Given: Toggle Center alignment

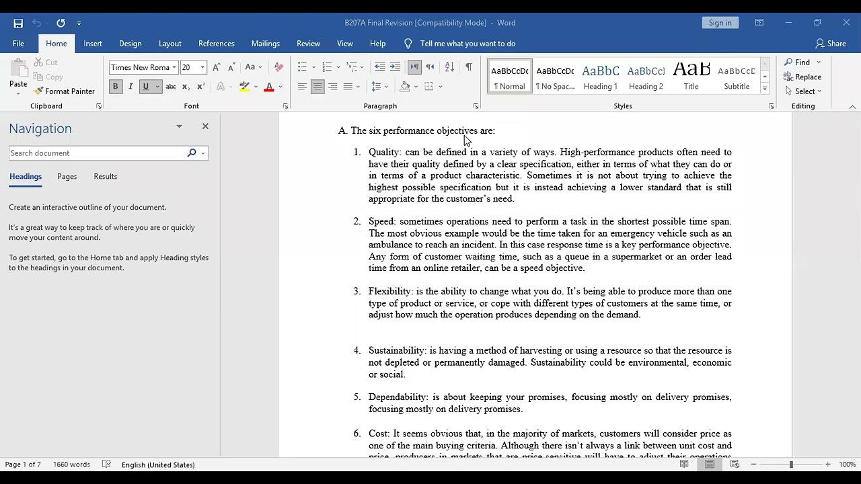Looking at the screenshot, I should coord(317,87).
